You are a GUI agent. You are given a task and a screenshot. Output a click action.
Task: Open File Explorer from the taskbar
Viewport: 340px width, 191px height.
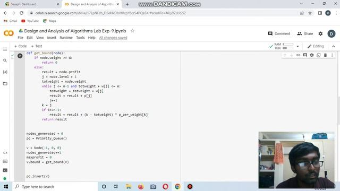129,186
